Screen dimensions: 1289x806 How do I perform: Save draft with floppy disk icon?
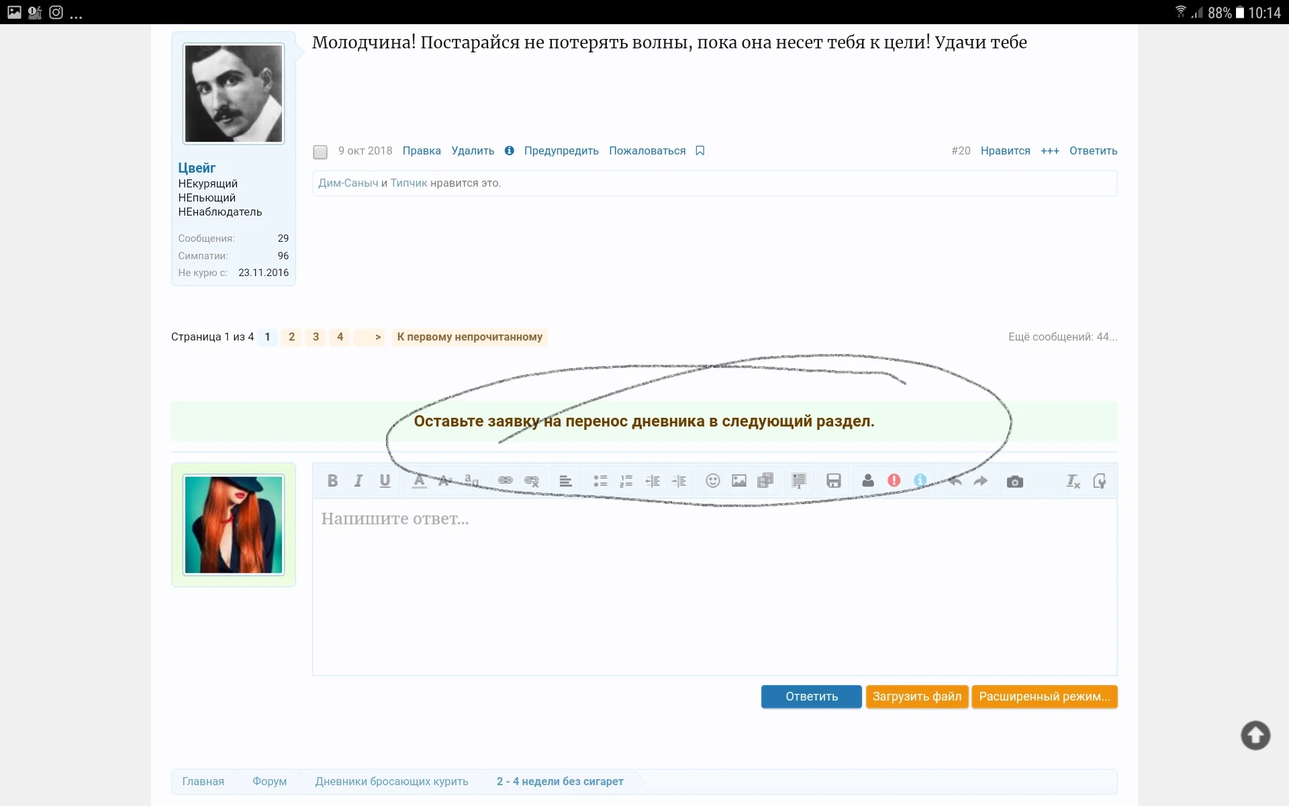coord(834,481)
